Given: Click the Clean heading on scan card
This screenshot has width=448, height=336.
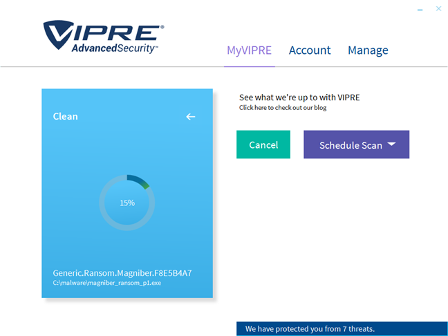Looking at the screenshot, I should (66, 117).
